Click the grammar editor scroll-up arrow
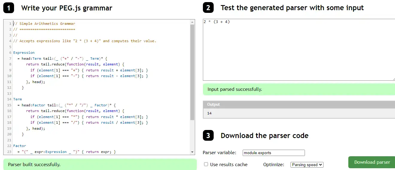This screenshot has width=395, height=170. pyautogui.click(x=192, y=22)
